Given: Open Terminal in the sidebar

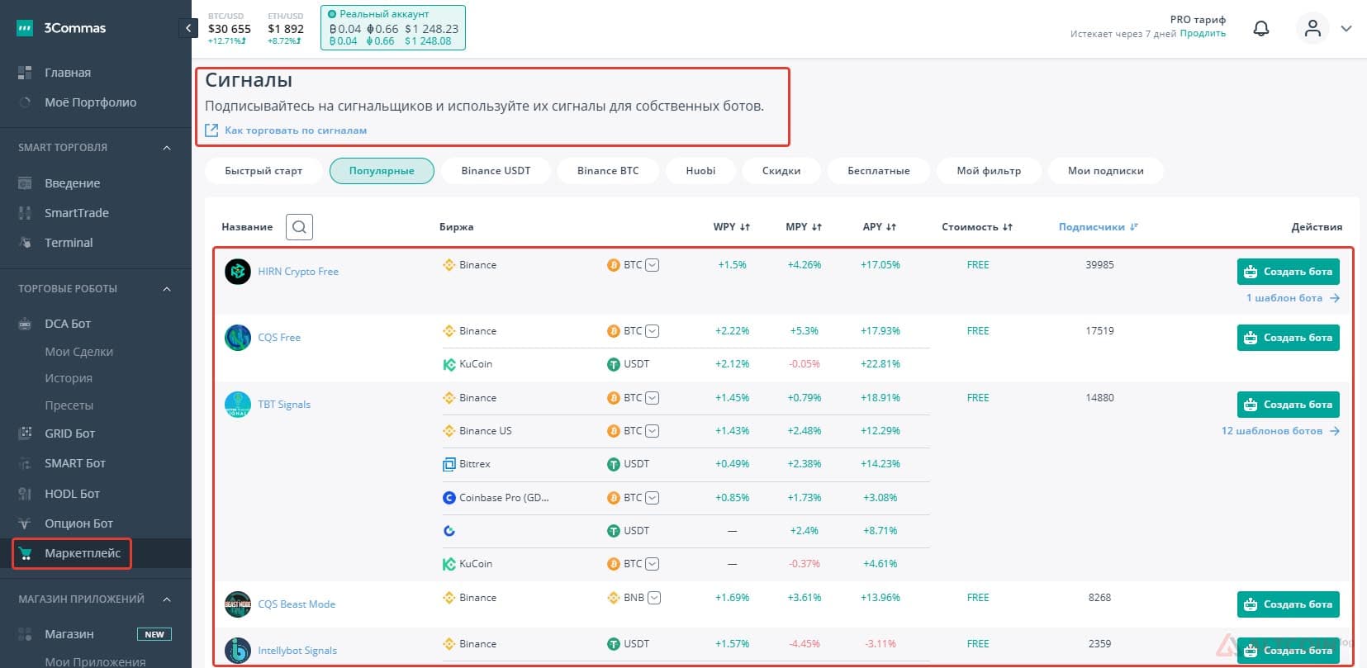Looking at the screenshot, I should coord(69,243).
